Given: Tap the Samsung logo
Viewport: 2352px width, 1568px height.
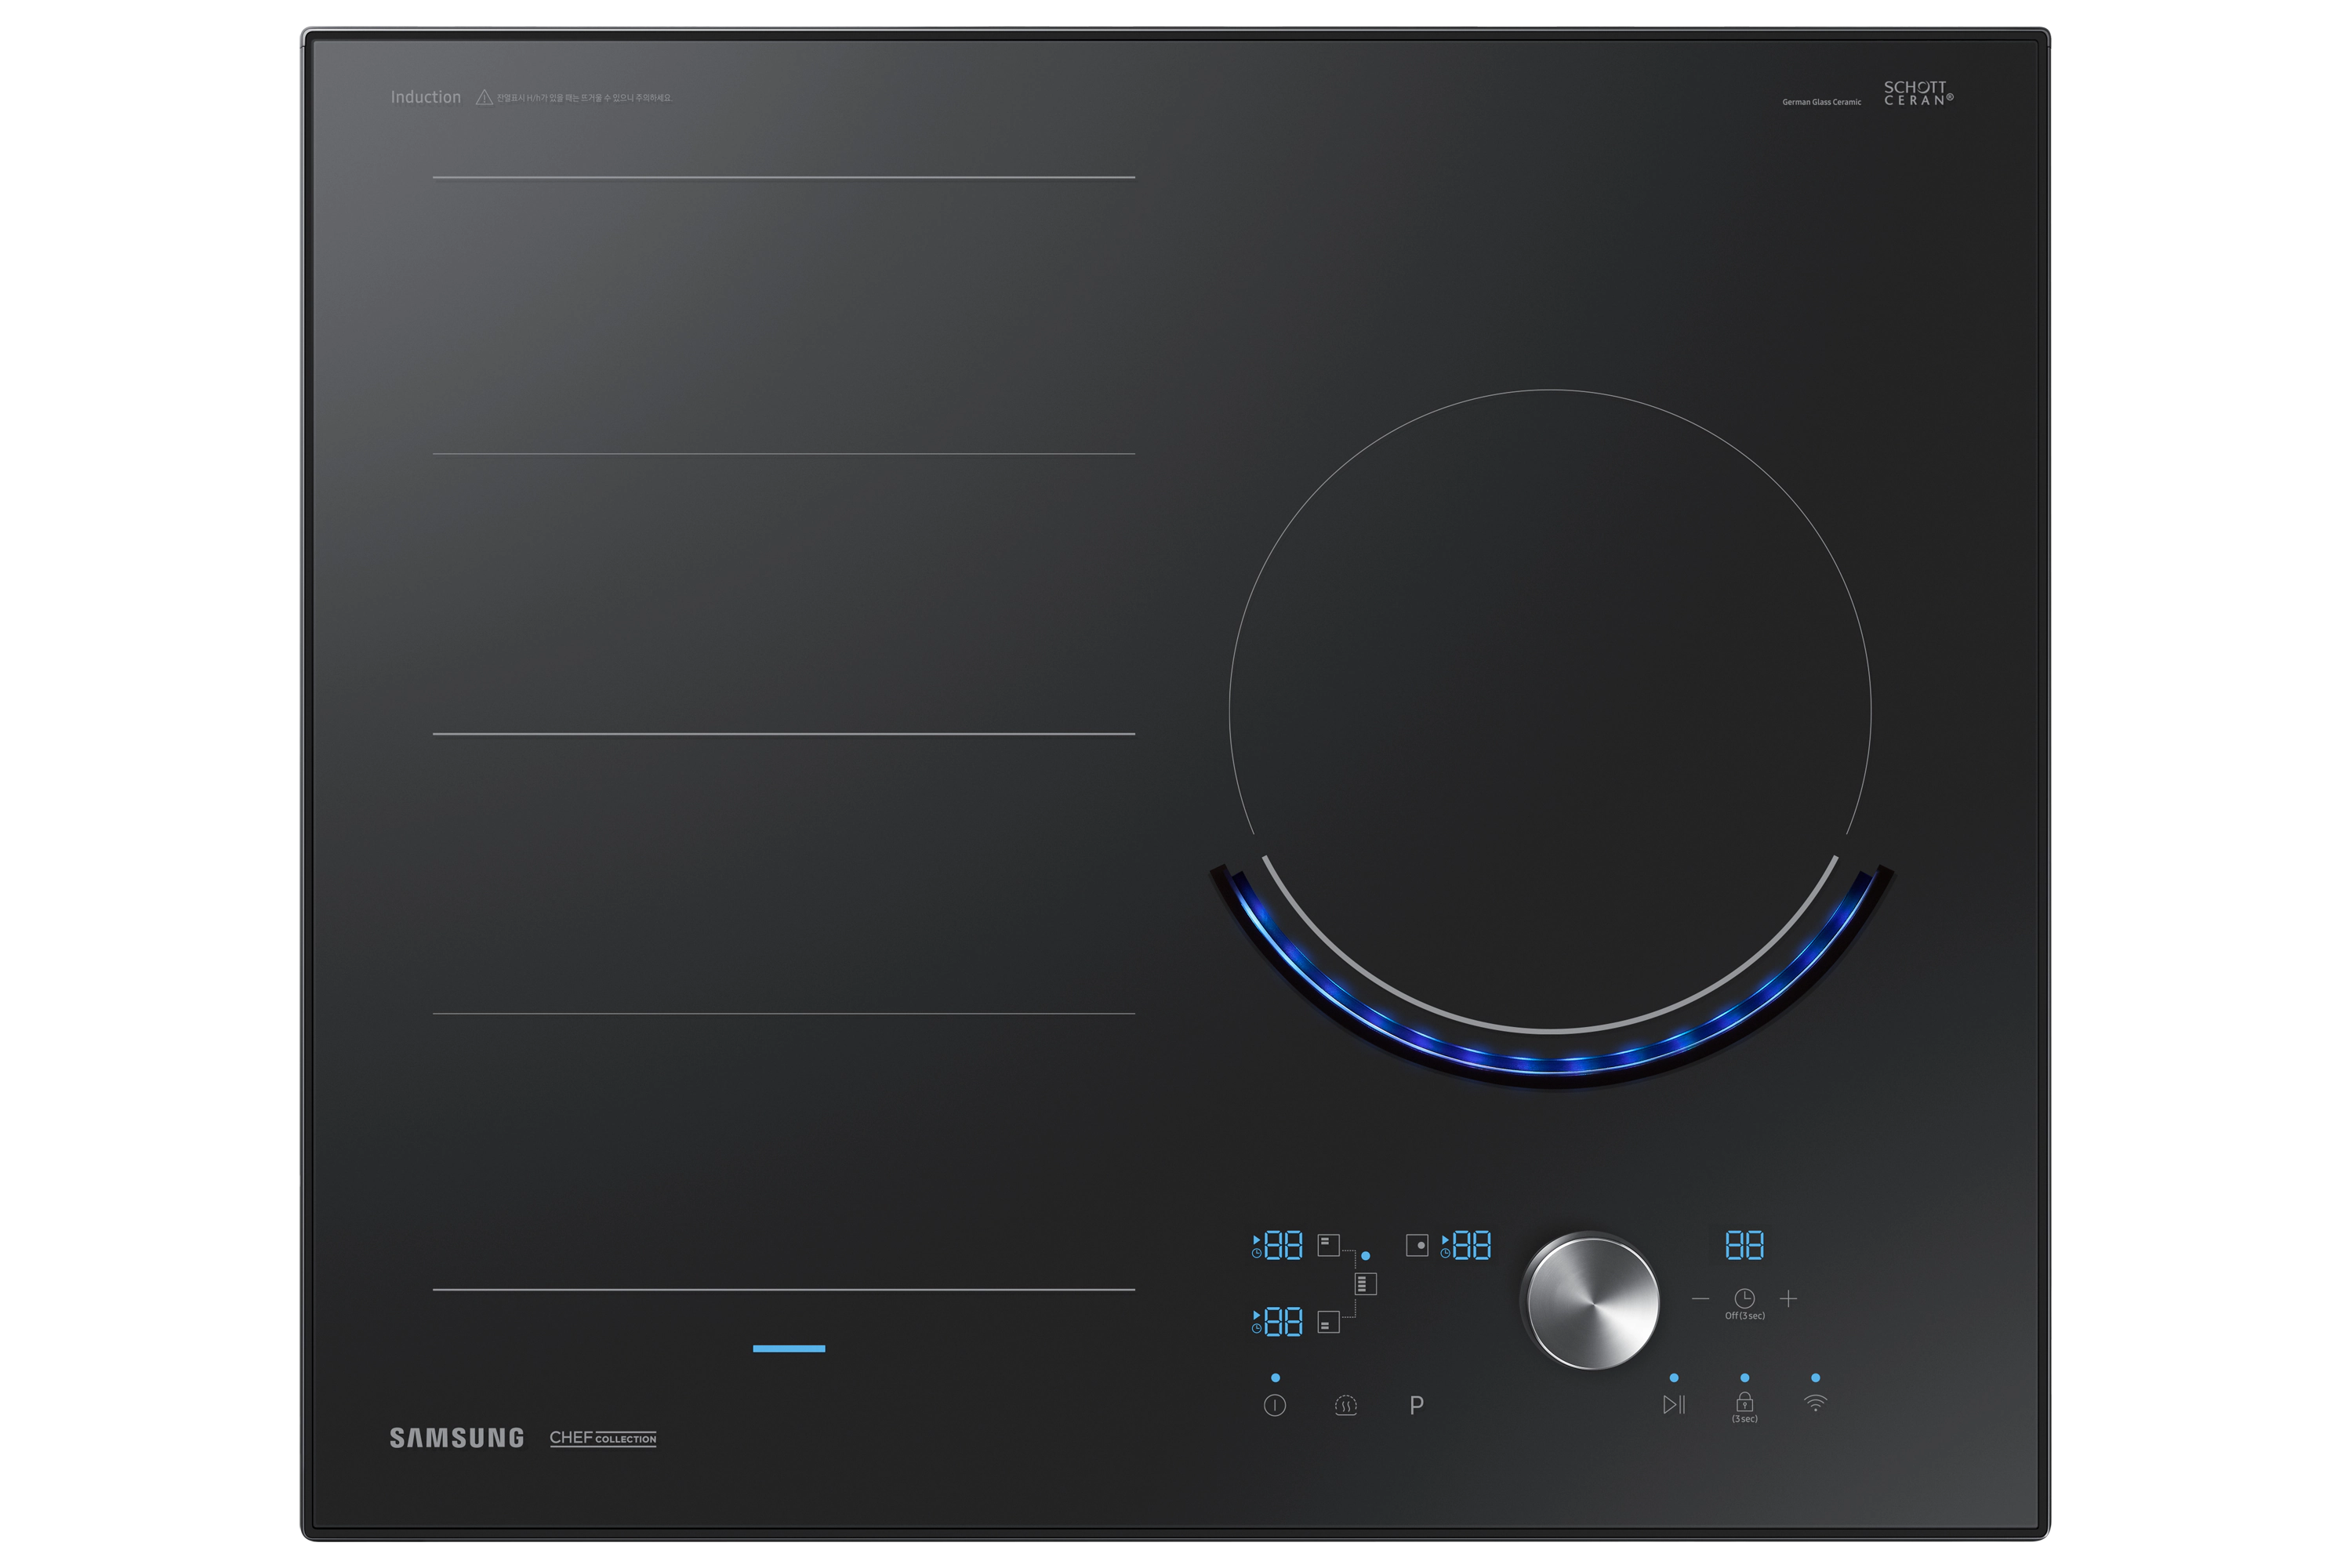Looking at the screenshot, I should point(457,1438).
